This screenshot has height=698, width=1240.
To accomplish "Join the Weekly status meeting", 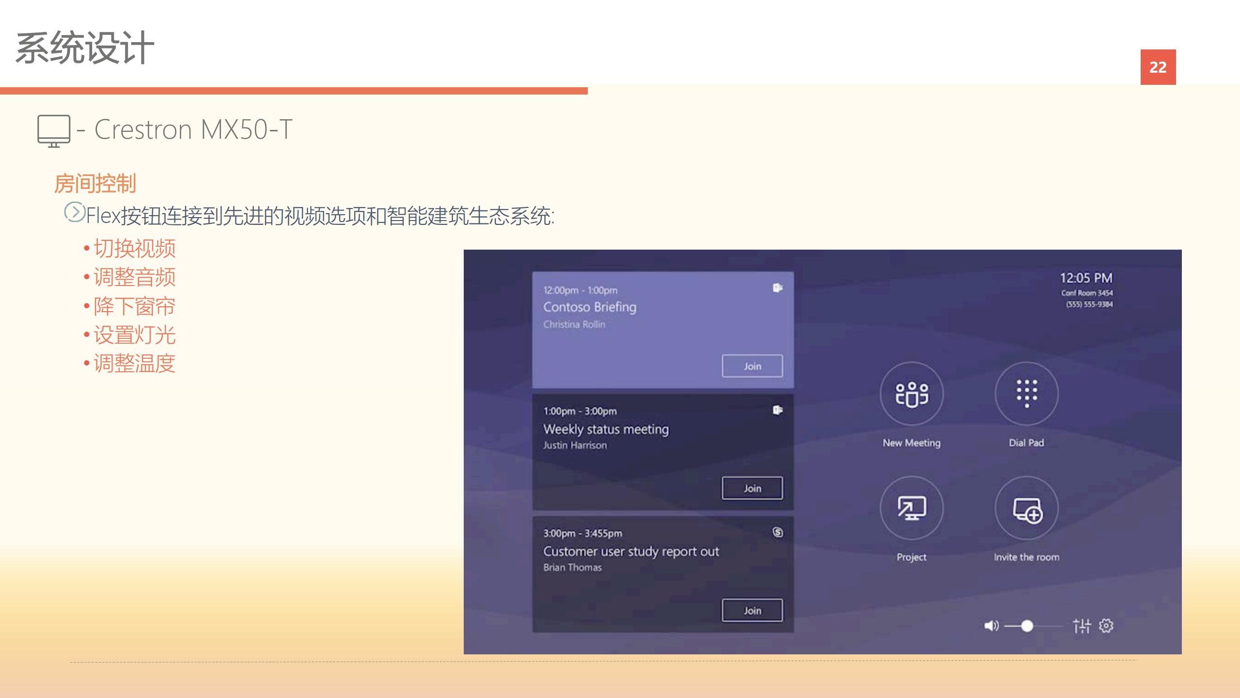I will (x=752, y=488).
